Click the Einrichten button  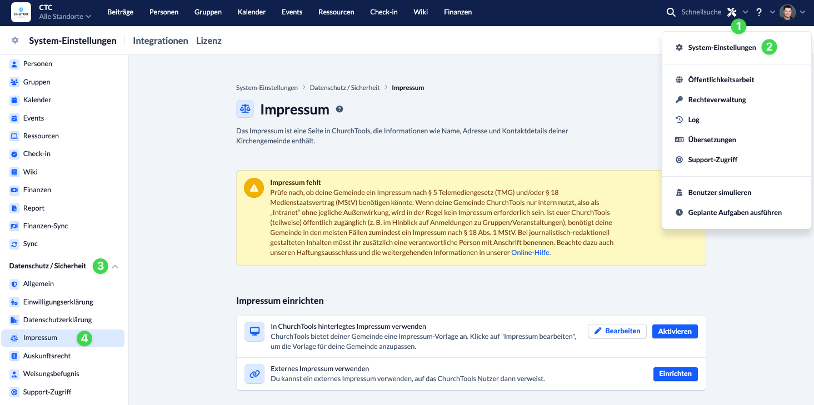coord(675,374)
